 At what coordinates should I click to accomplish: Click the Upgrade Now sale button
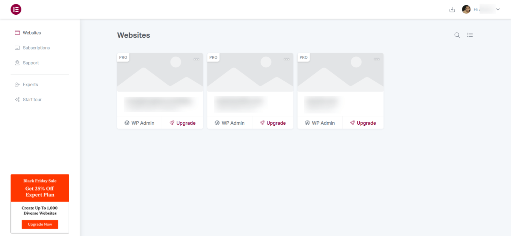(x=40, y=225)
